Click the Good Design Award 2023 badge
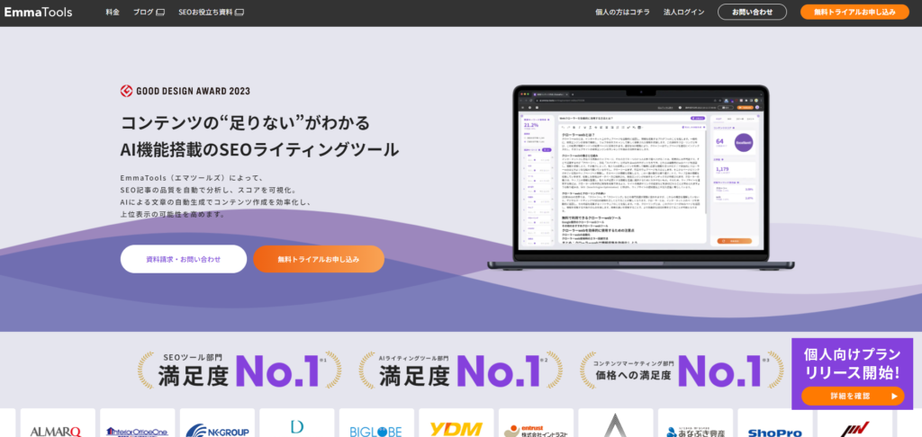Image resolution: width=922 pixels, height=437 pixels. tap(185, 91)
